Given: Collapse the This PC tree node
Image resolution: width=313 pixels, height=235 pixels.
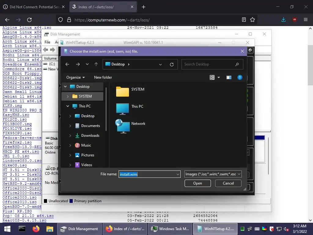Looking at the screenshot, I should click(x=68, y=106).
